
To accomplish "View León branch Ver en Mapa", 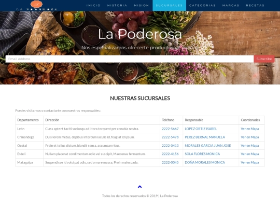I will click(249, 129).
